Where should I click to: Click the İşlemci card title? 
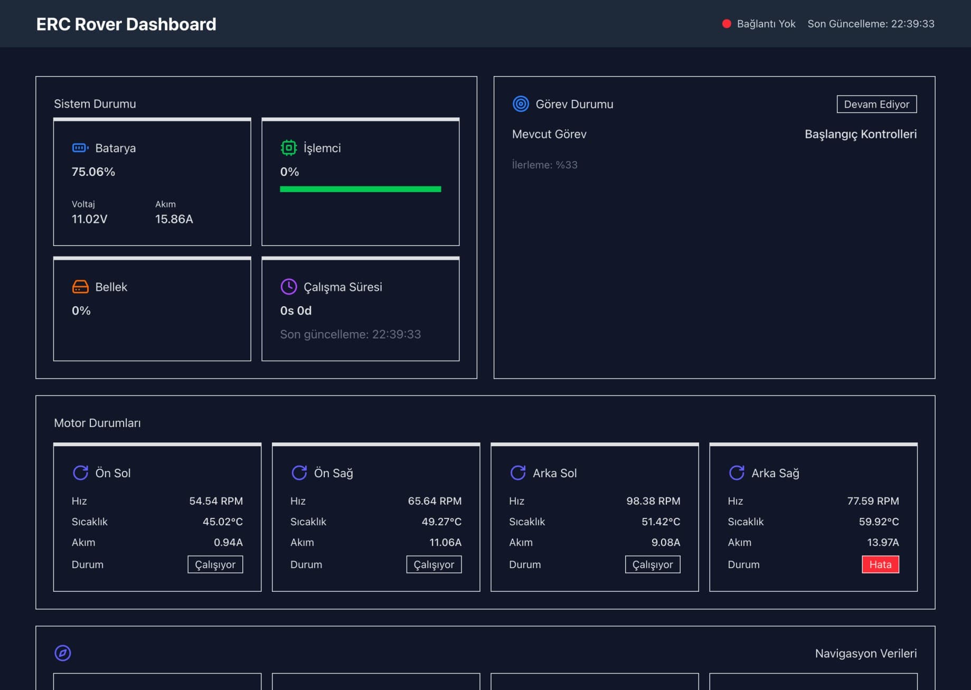pos(322,148)
